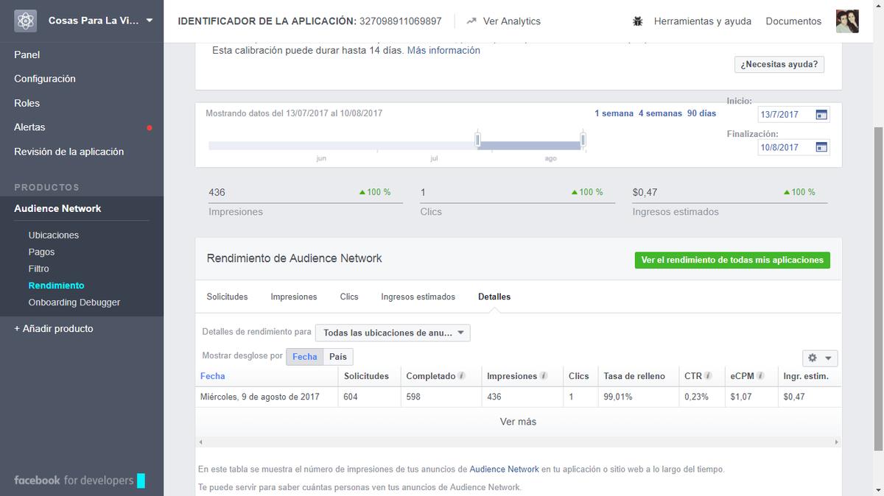Click the Facebook app grid icon top-left
Viewport: 884px width, 496px height.
(x=24, y=21)
